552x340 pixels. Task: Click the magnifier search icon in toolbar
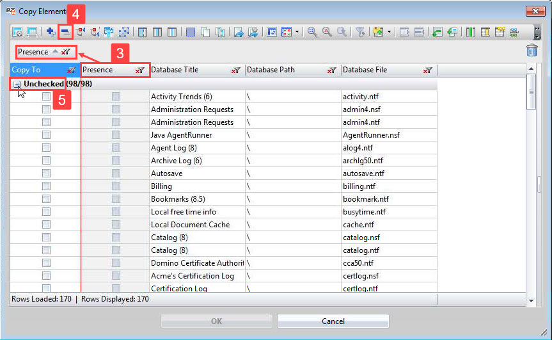tap(312, 31)
